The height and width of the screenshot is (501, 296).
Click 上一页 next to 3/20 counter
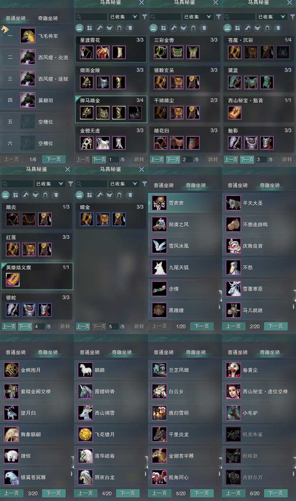click(12, 493)
